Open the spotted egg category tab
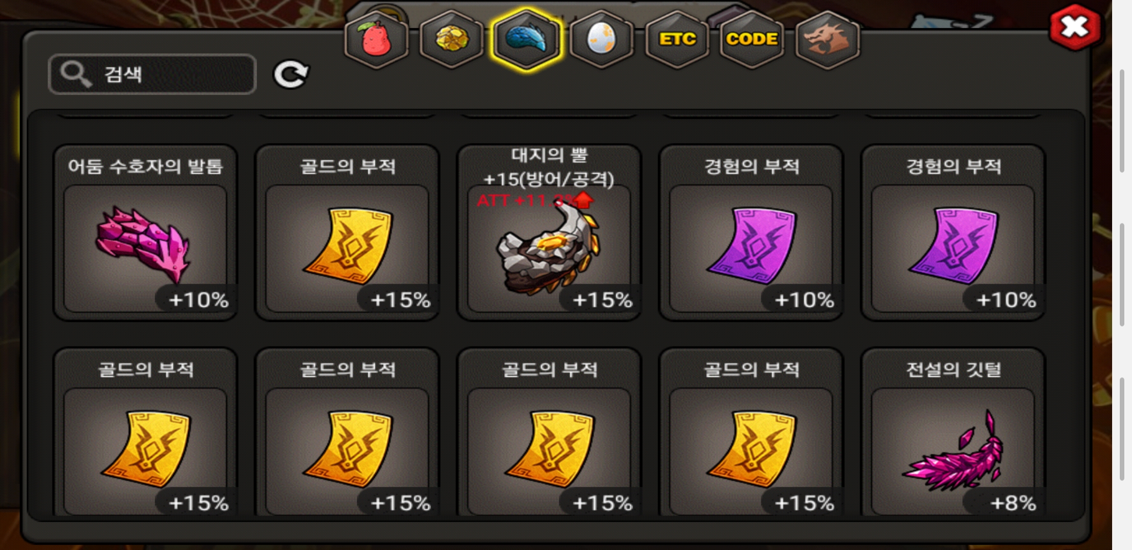Image resolution: width=1132 pixels, height=550 pixels. [x=602, y=39]
